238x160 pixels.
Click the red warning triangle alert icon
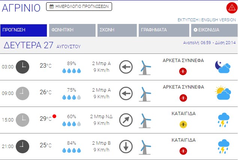click(232, 7)
